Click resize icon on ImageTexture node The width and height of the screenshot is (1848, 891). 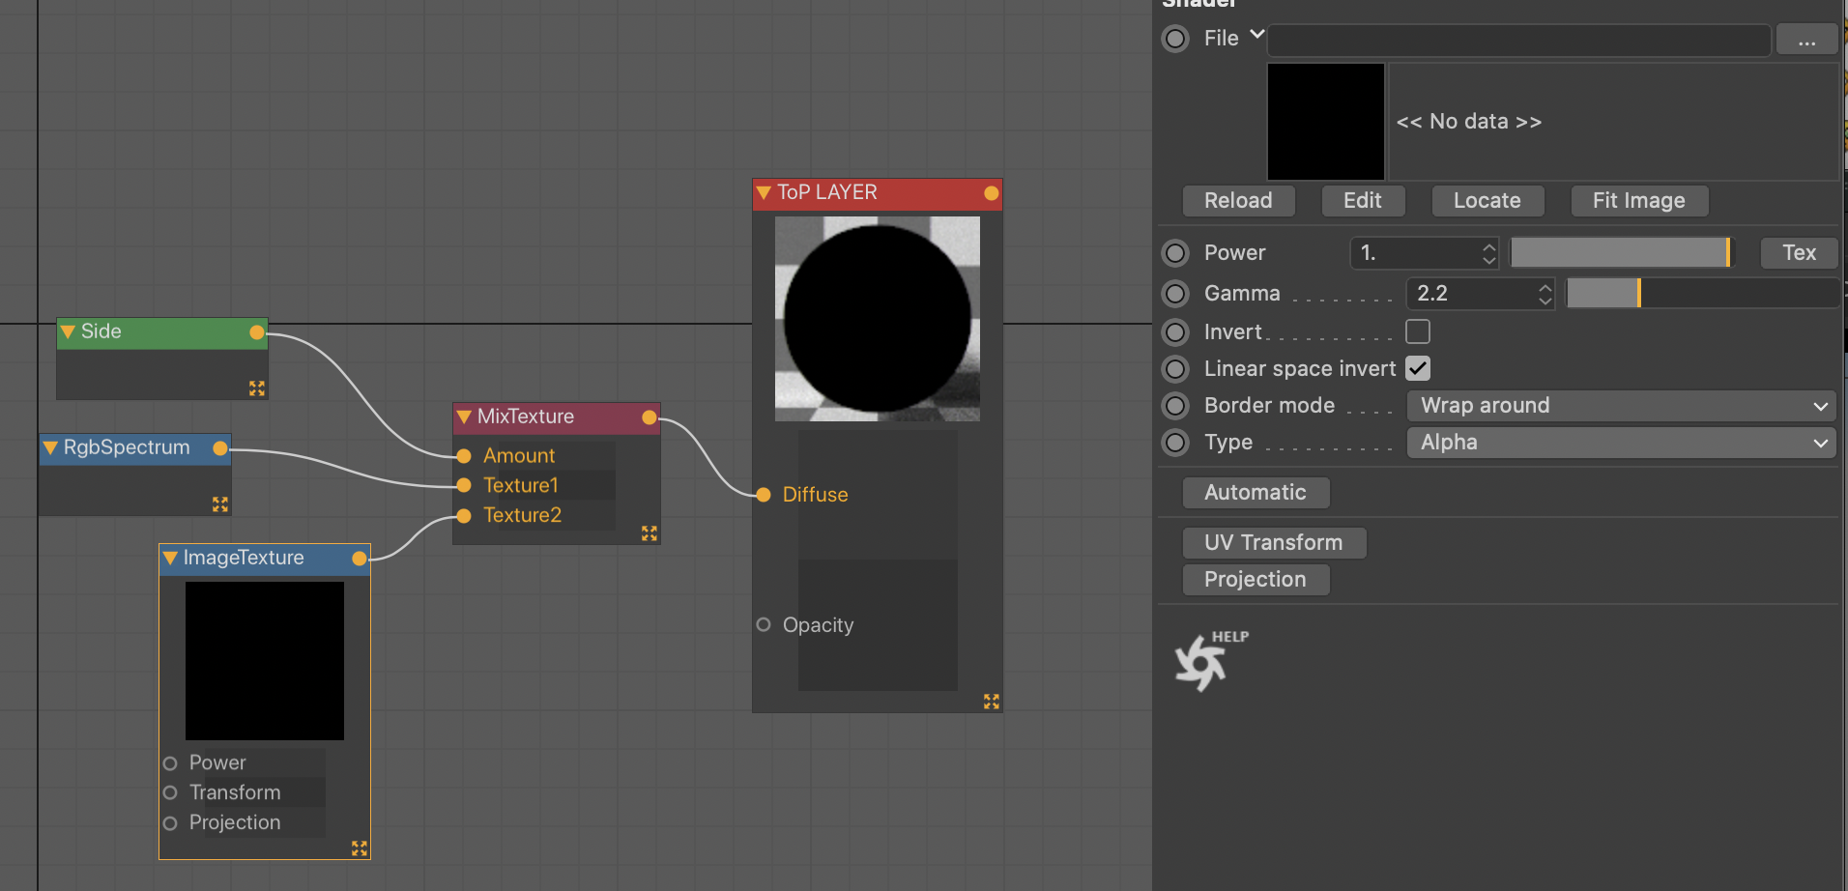[360, 848]
